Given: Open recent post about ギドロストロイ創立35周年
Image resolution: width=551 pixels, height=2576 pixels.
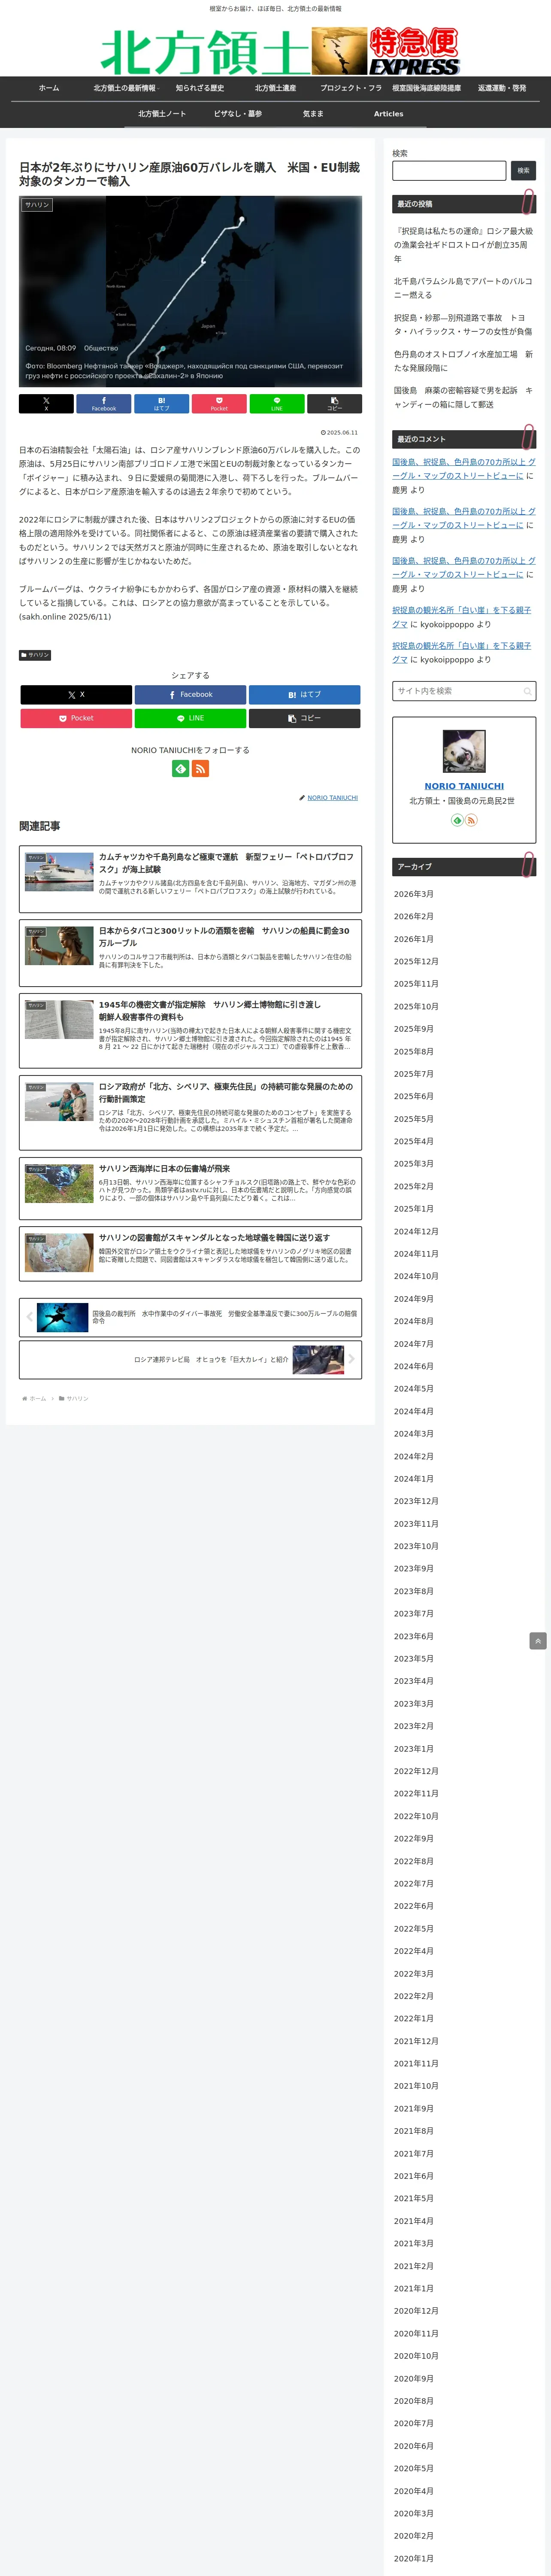Looking at the screenshot, I should click(x=464, y=245).
